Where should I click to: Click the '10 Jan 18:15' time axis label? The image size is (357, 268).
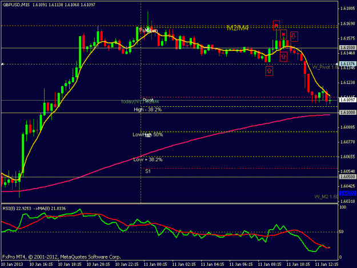point(70,265)
